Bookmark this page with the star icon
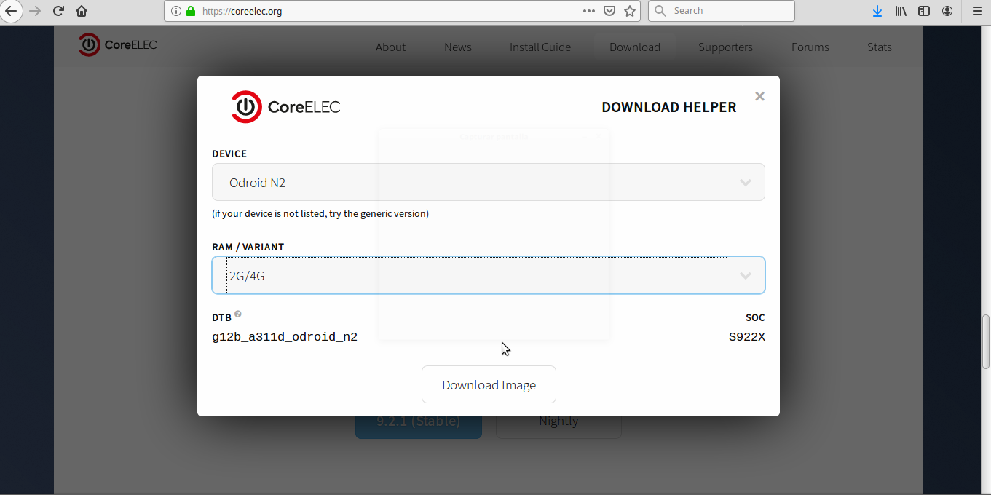Screen dimensions: 991x495 (630, 11)
